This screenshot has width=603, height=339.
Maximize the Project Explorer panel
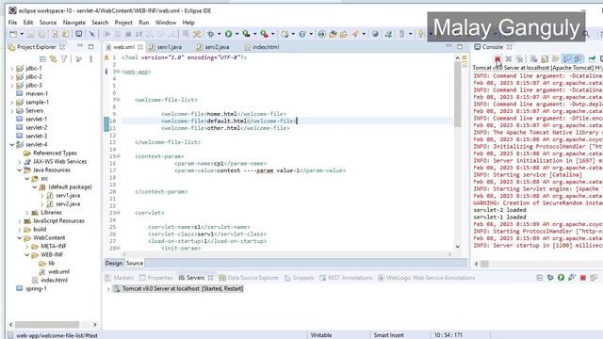point(90,46)
